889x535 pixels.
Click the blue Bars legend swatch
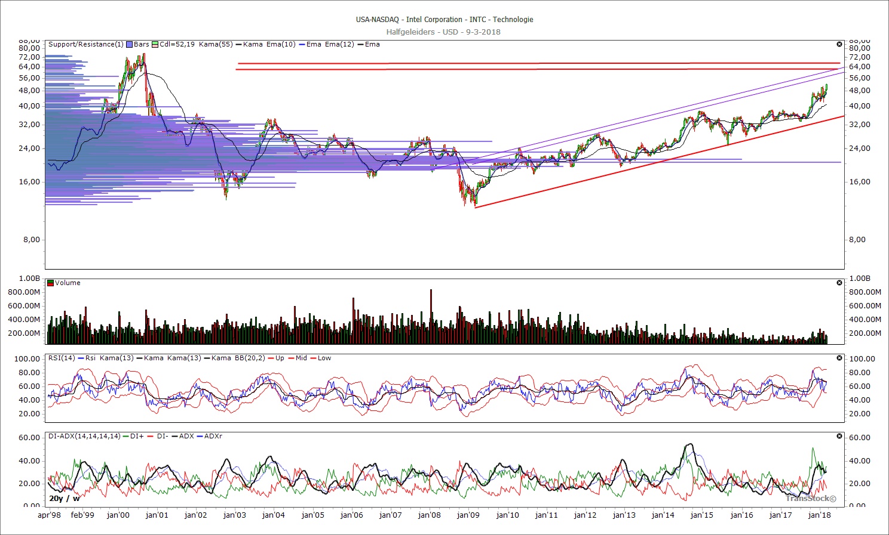coord(129,44)
